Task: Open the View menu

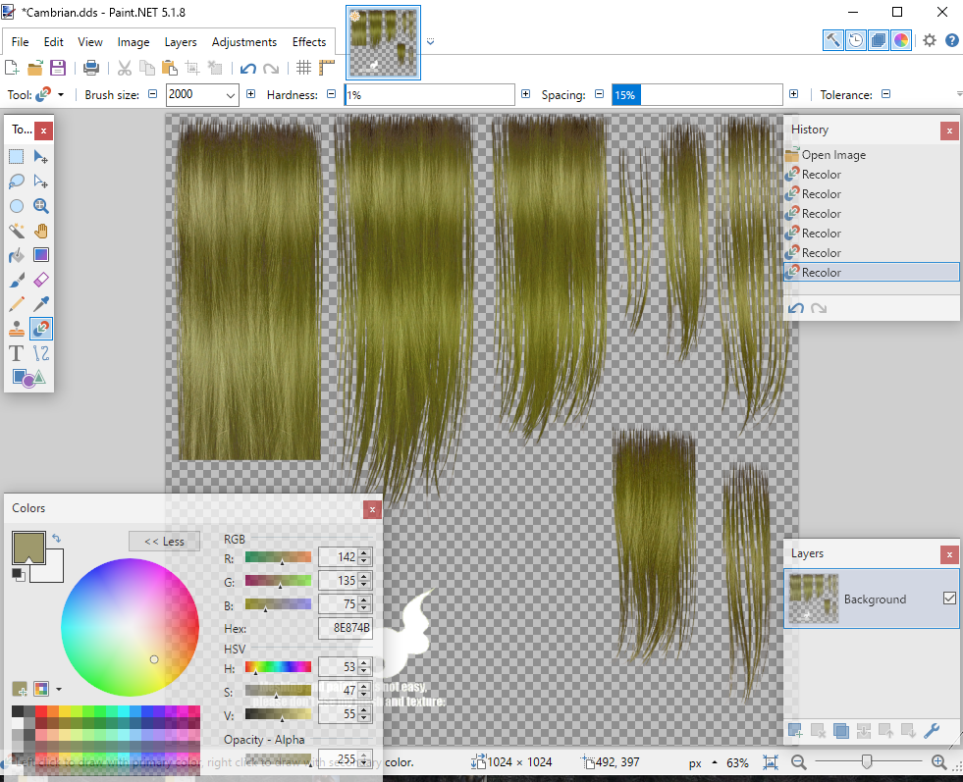Action: pyautogui.click(x=89, y=42)
